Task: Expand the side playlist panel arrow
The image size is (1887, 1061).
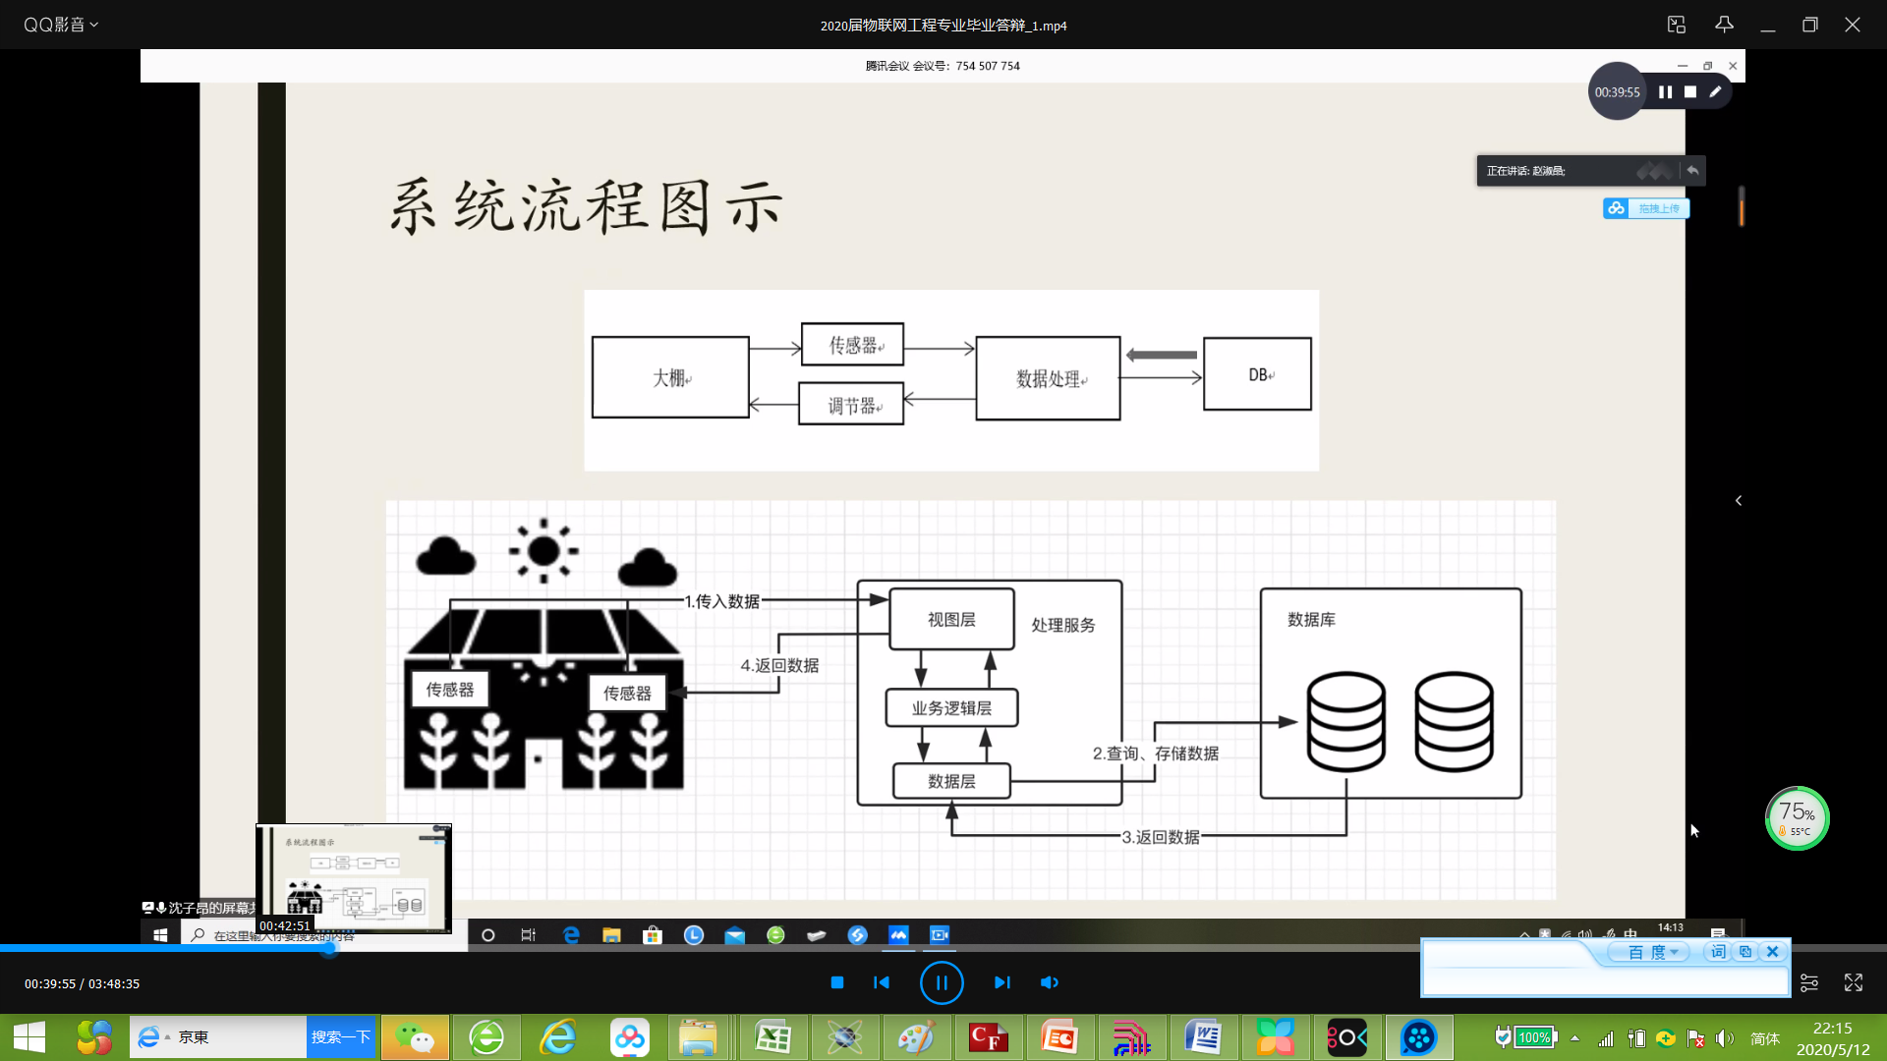Action: click(1739, 501)
